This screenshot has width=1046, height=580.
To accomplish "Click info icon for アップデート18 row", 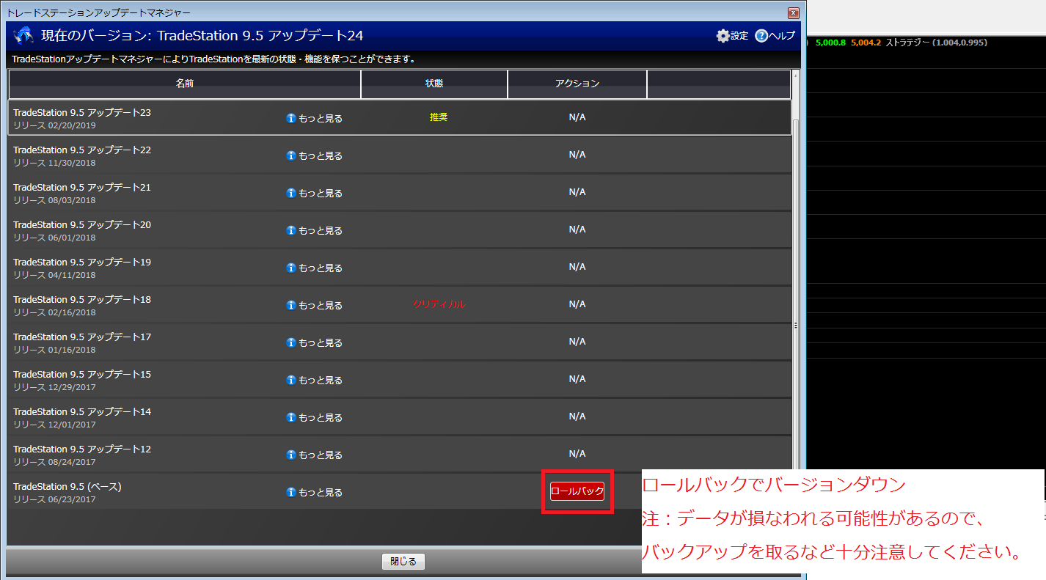I will (x=291, y=305).
